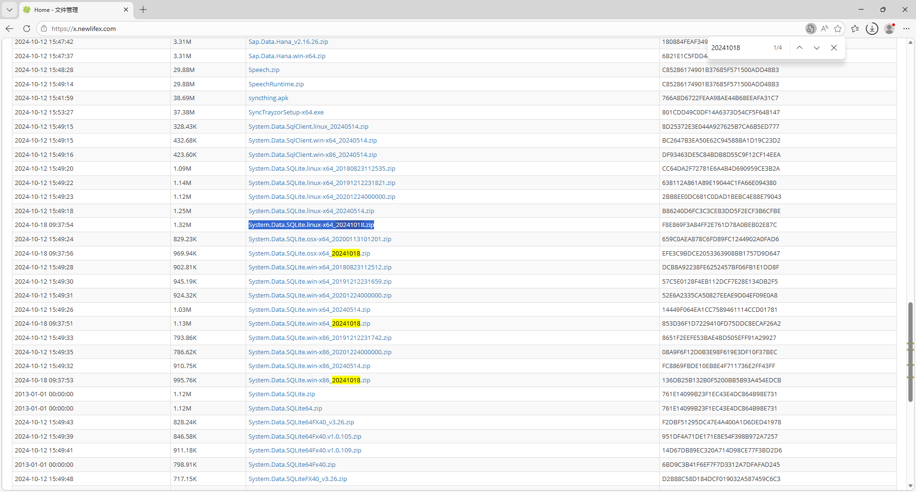Image resolution: width=916 pixels, height=492 pixels.
Task: Jump to previous find result
Action: coord(800,48)
